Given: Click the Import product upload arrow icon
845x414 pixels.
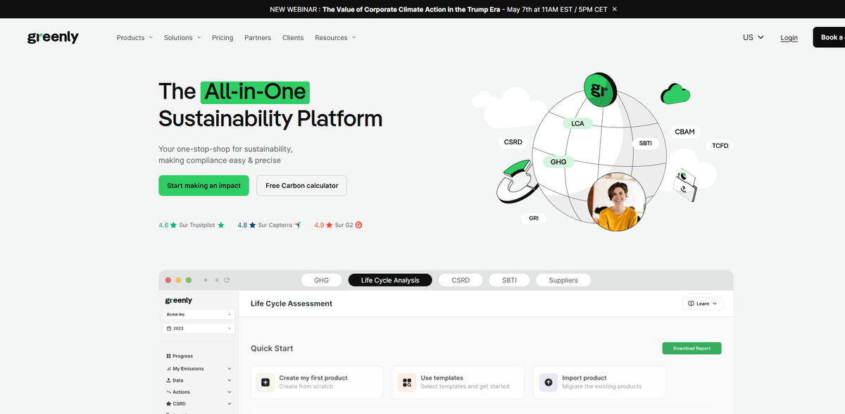Looking at the screenshot, I should tap(548, 382).
